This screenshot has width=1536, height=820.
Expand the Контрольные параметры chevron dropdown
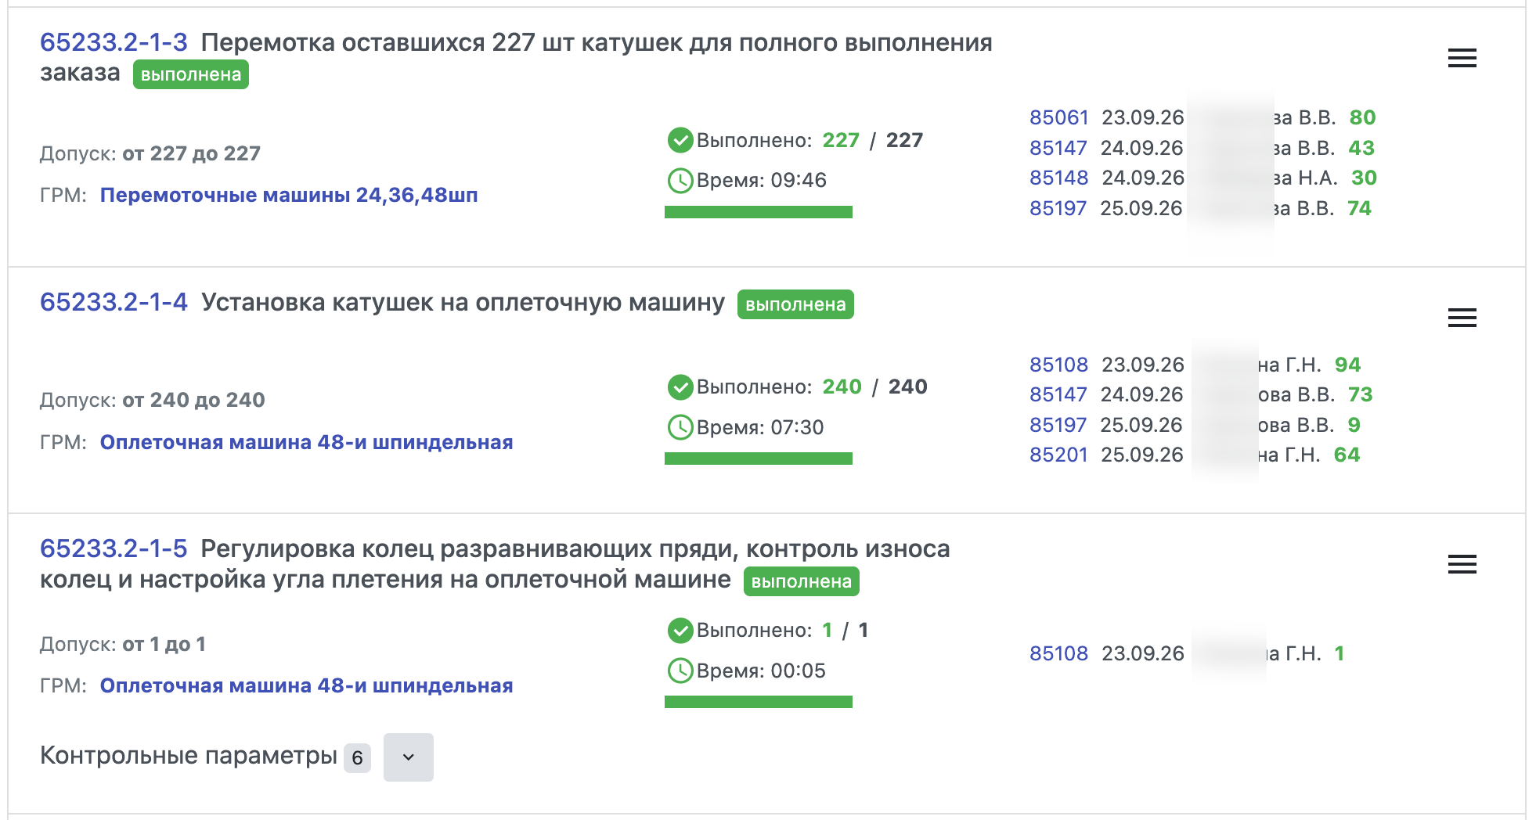click(x=408, y=757)
